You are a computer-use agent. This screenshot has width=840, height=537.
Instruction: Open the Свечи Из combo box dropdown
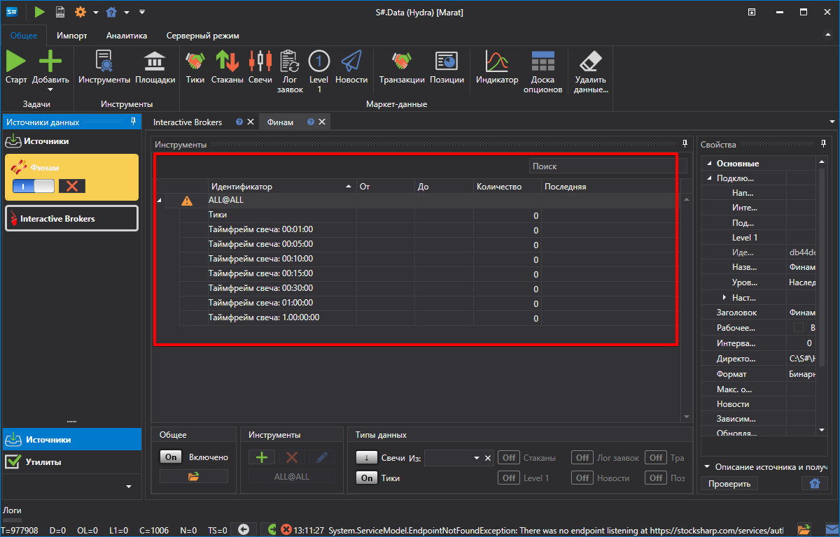point(477,458)
